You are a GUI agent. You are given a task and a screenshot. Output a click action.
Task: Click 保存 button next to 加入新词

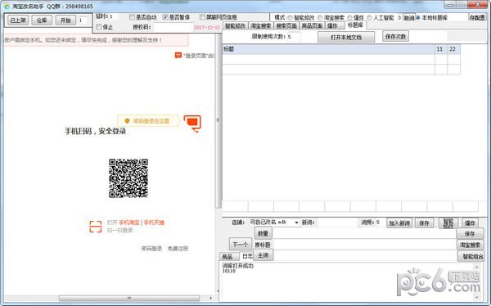pos(424,223)
